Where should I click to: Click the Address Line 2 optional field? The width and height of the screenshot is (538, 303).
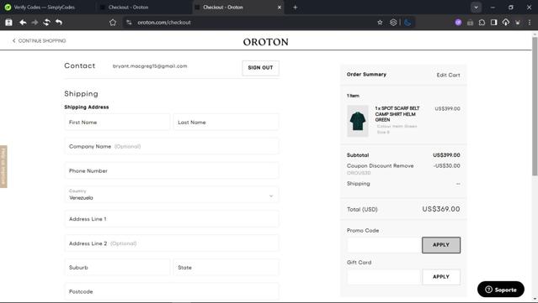[x=172, y=243]
